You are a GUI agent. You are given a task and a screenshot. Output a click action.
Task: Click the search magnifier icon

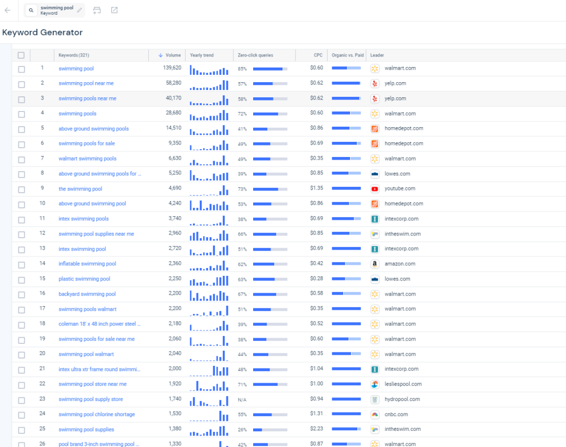(x=31, y=10)
